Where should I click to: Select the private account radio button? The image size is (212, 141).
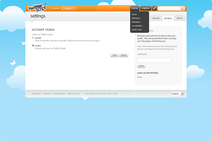[33, 38]
